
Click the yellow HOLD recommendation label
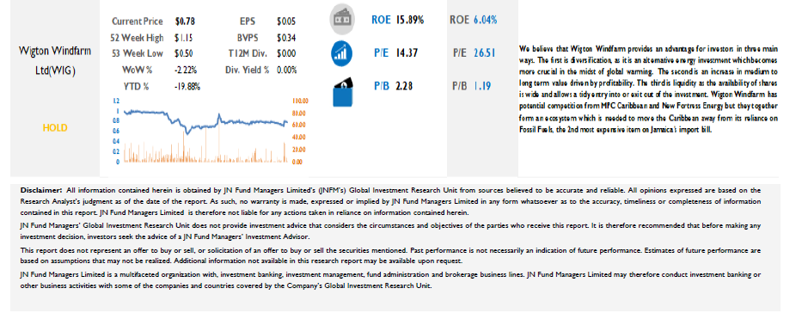click(x=55, y=128)
